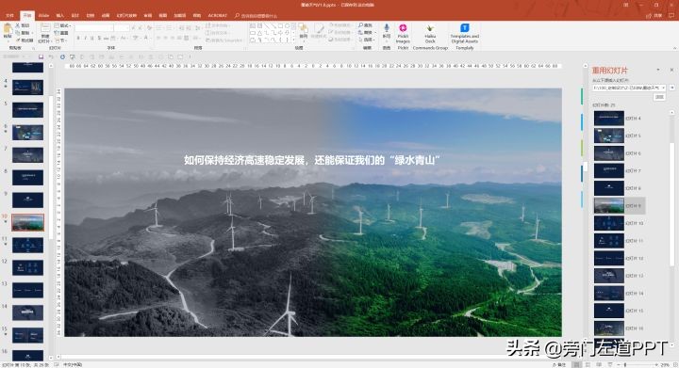Image resolution: width=679 pixels, height=368 pixels.
Task: Open Notes button in status bar
Action: (558, 364)
